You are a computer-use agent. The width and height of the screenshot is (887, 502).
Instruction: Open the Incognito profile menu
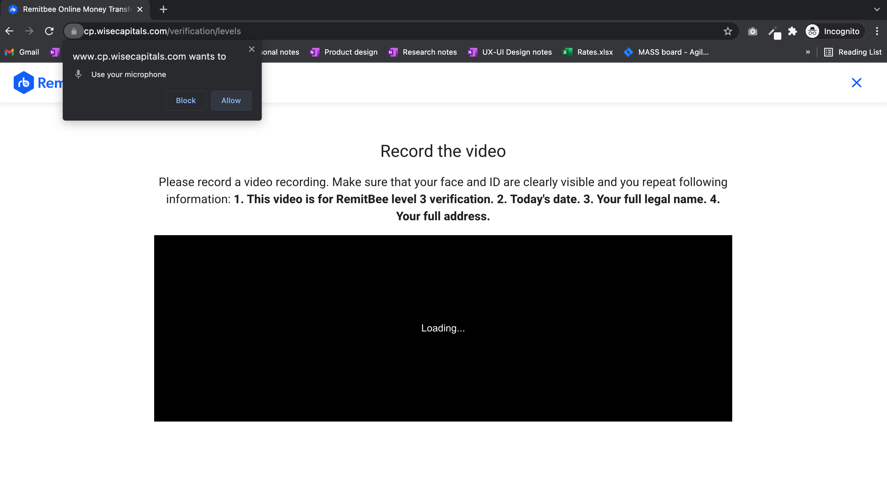834,31
